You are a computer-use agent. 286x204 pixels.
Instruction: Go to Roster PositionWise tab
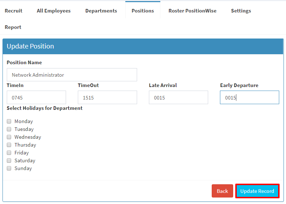click(x=192, y=11)
